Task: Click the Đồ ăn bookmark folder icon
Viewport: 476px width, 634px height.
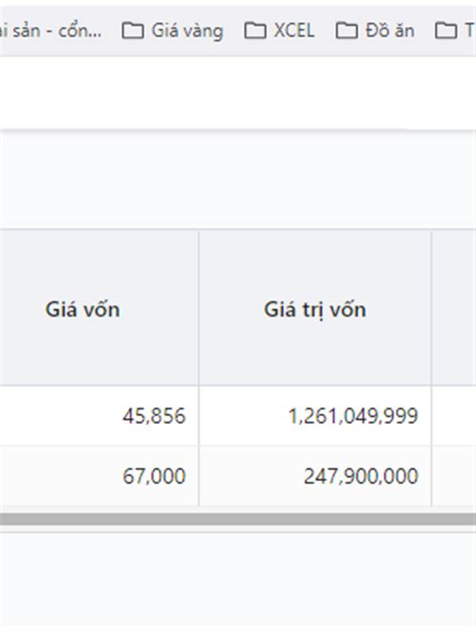Action: tap(347, 31)
